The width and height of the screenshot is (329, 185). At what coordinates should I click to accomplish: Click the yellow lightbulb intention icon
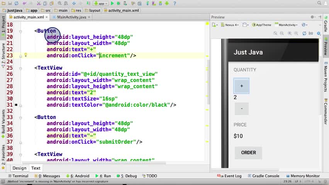point(25,55)
